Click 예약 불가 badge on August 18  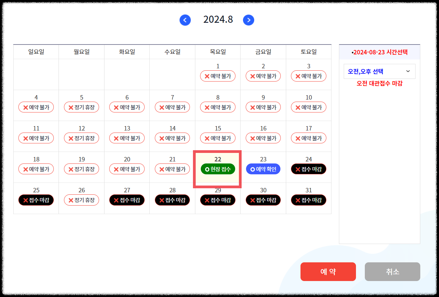pos(36,169)
